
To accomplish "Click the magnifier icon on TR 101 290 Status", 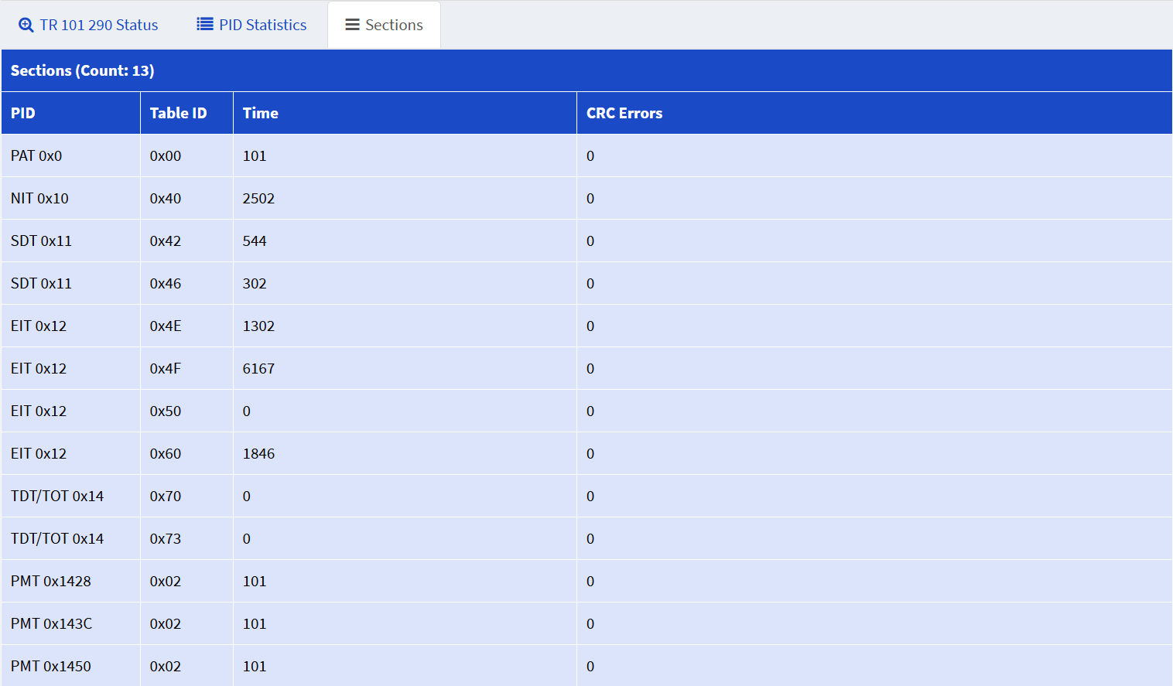I will click(x=26, y=25).
